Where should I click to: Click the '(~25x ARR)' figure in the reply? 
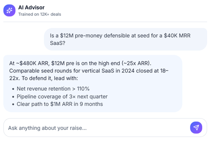click(136, 63)
